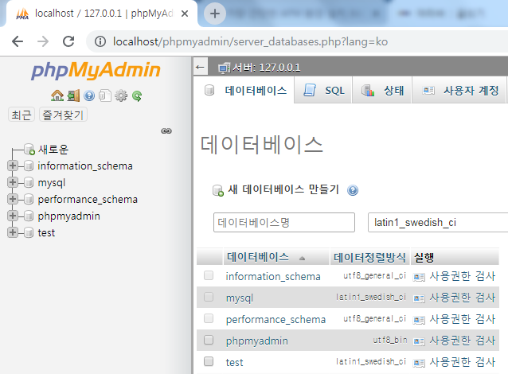The width and height of the screenshot is (508, 374).
Task: Click the link chain icon in sidebar
Action: click(166, 131)
